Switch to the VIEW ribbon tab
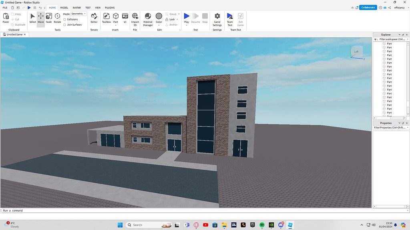The height and width of the screenshot is (230, 410). pos(98,8)
